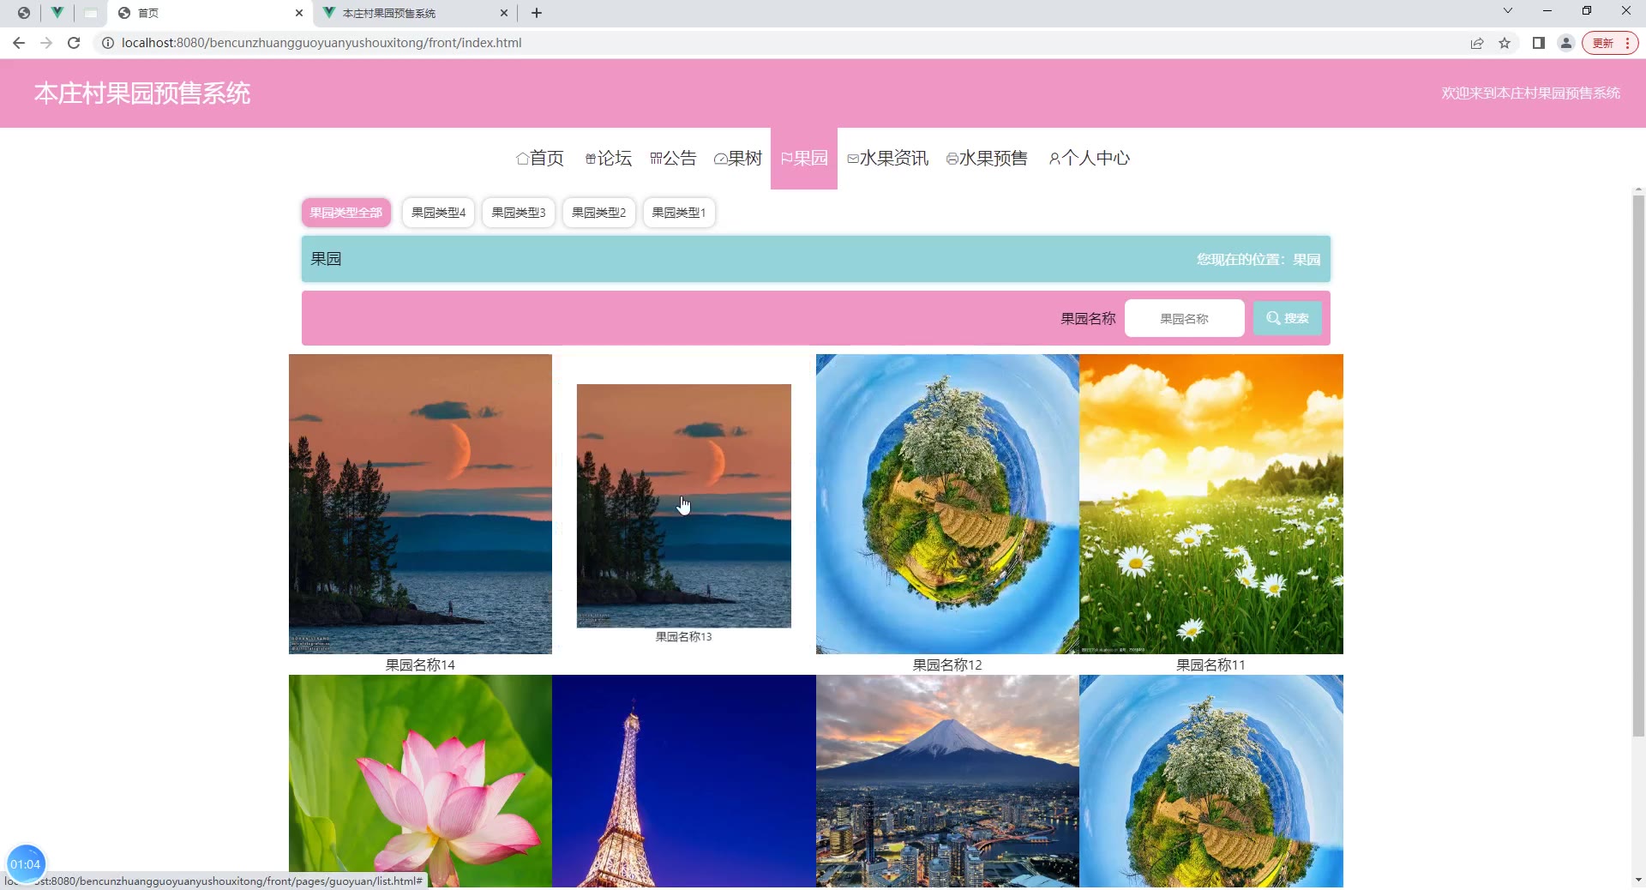Open the Eiffel Tower image

(x=684, y=781)
